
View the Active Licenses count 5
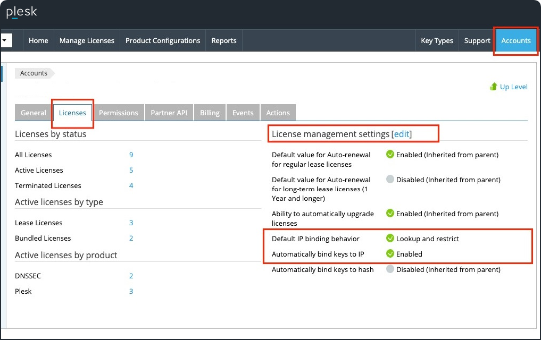(131, 170)
